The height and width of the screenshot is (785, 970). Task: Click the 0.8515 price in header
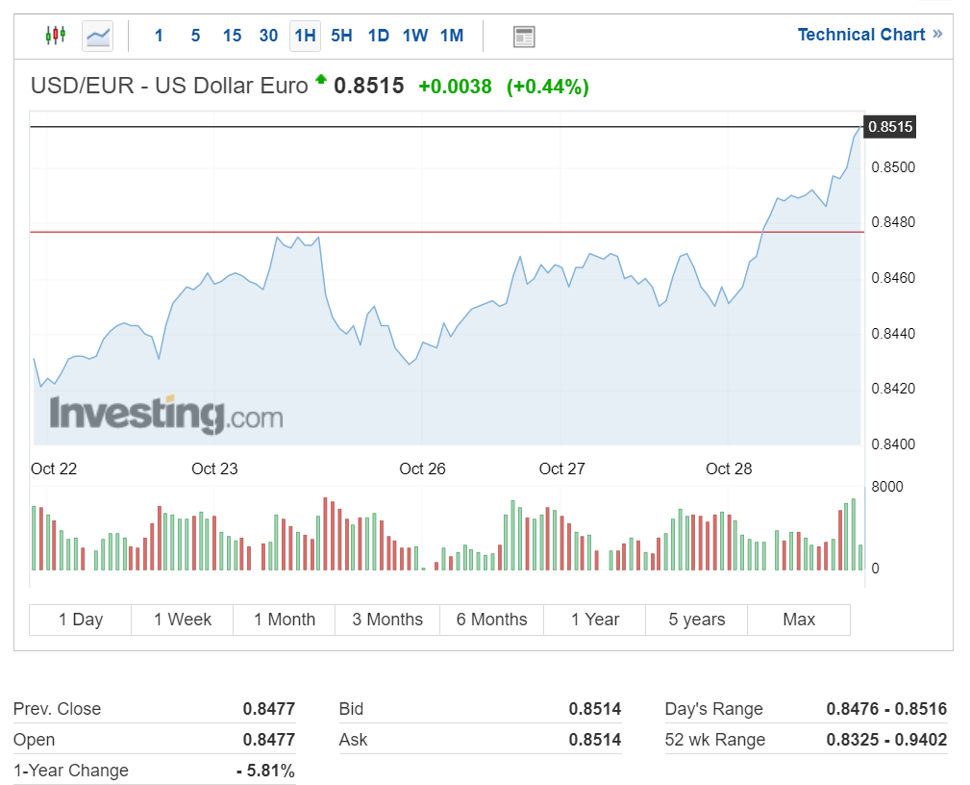(x=369, y=86)
